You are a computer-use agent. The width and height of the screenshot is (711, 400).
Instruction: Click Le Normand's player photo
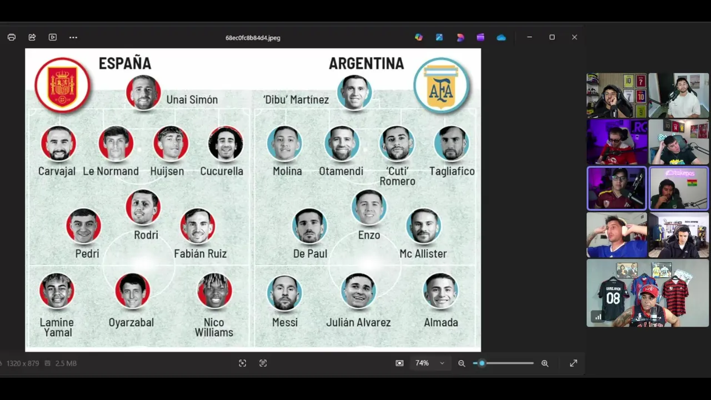(x=116, y=143)
